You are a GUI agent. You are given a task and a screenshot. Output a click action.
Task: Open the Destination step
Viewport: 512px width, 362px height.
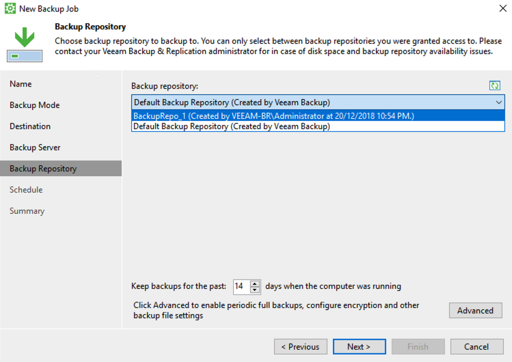[30, 126]
